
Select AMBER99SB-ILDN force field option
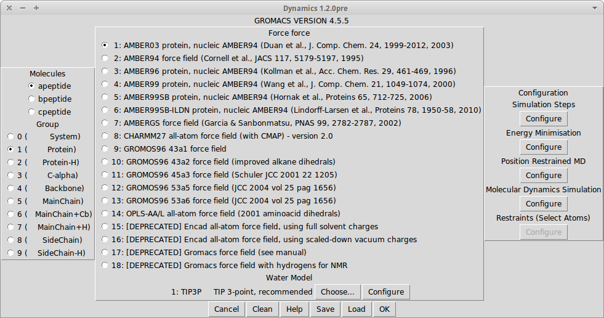pyautogui.click(x=105, y=110)
